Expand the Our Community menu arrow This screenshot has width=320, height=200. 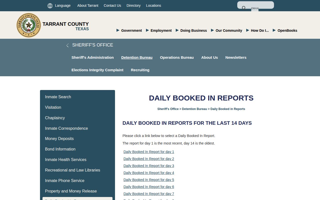[212, 30]
